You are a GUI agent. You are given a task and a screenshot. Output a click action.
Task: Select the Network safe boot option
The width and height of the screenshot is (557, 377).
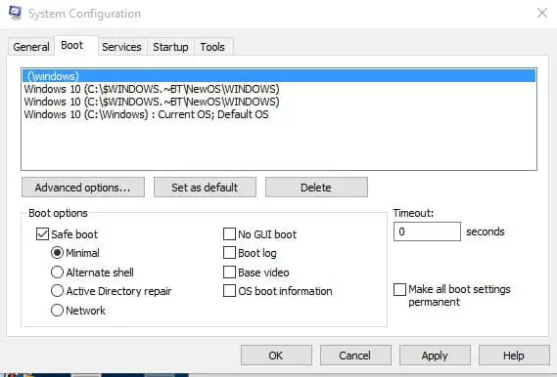[57, 310]
